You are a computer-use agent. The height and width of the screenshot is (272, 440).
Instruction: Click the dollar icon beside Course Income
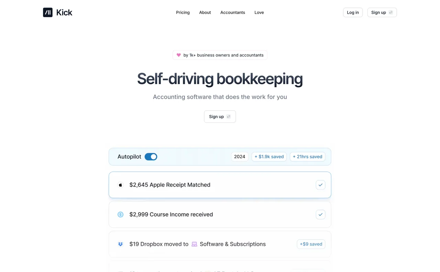120,214
